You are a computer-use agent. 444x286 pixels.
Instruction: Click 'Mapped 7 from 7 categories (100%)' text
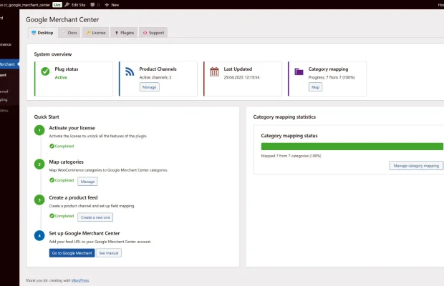[291, 156]
